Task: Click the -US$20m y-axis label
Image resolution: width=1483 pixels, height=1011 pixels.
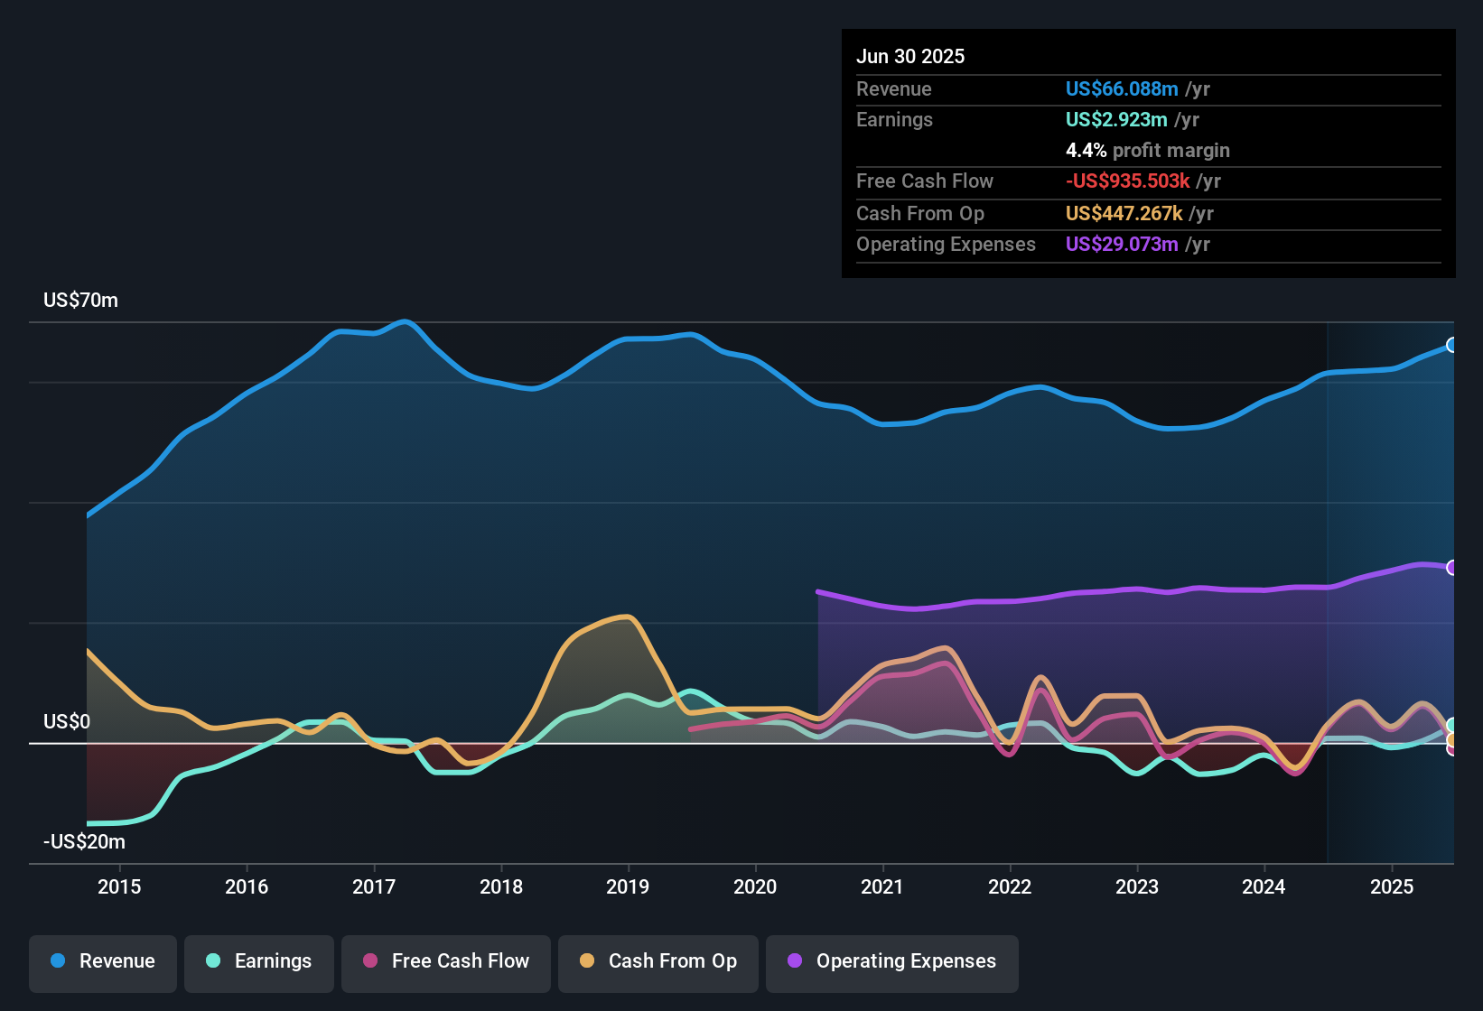Action: pos(84,842)
